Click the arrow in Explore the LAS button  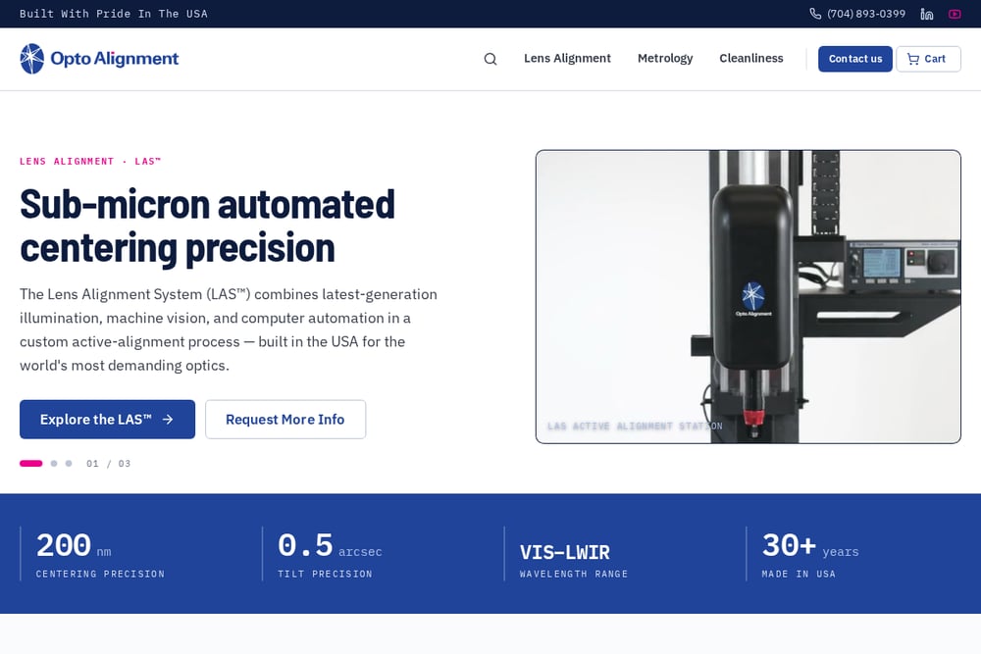[168, 420]
